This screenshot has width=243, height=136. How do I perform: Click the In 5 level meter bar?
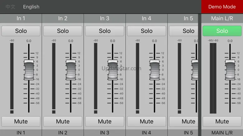click(x=179, y=78)
